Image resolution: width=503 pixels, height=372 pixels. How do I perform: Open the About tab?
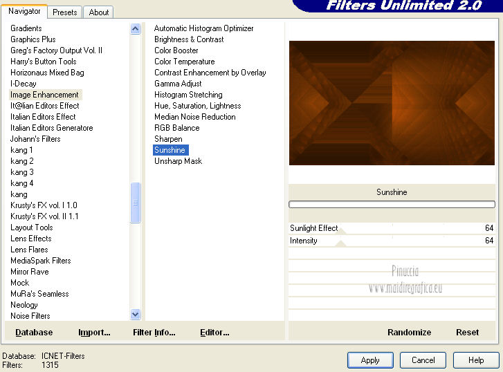point(98,12)
